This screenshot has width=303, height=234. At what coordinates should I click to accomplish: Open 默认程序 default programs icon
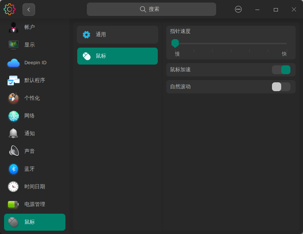point(13,80)
